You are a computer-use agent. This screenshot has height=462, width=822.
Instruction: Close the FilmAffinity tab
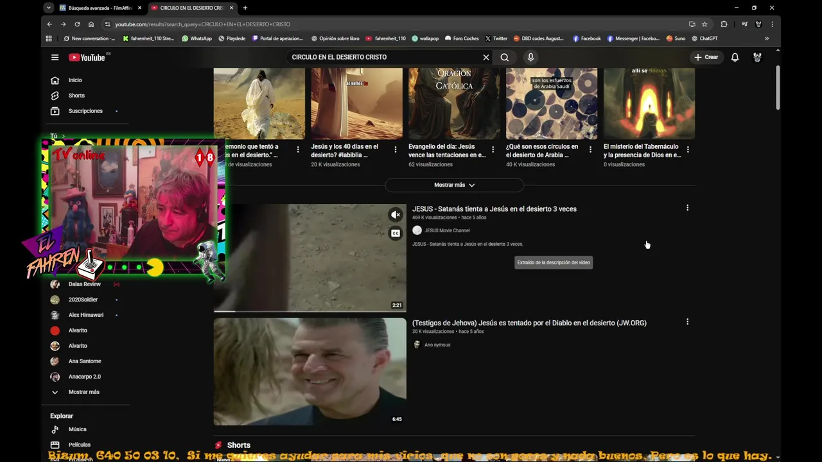(x=139, y=8)
